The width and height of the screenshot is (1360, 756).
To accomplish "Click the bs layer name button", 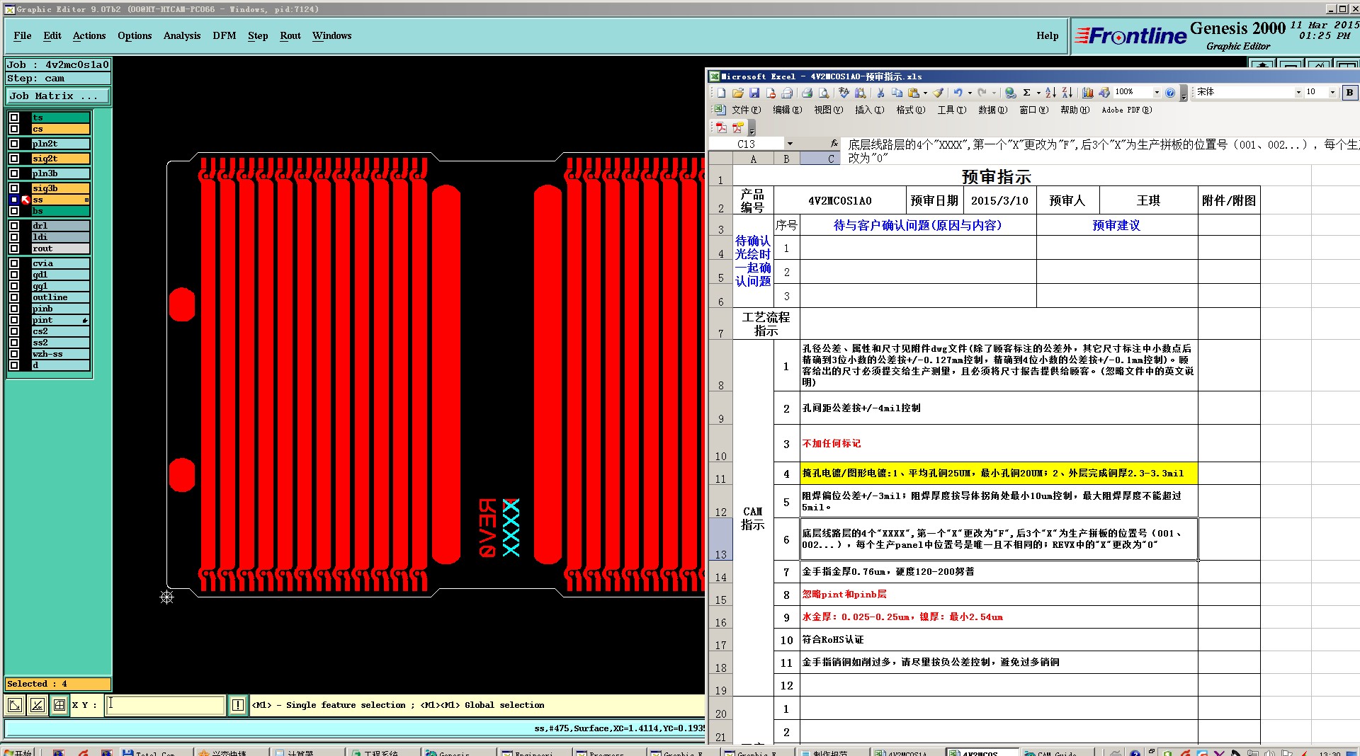I will [x=60, y=211].
